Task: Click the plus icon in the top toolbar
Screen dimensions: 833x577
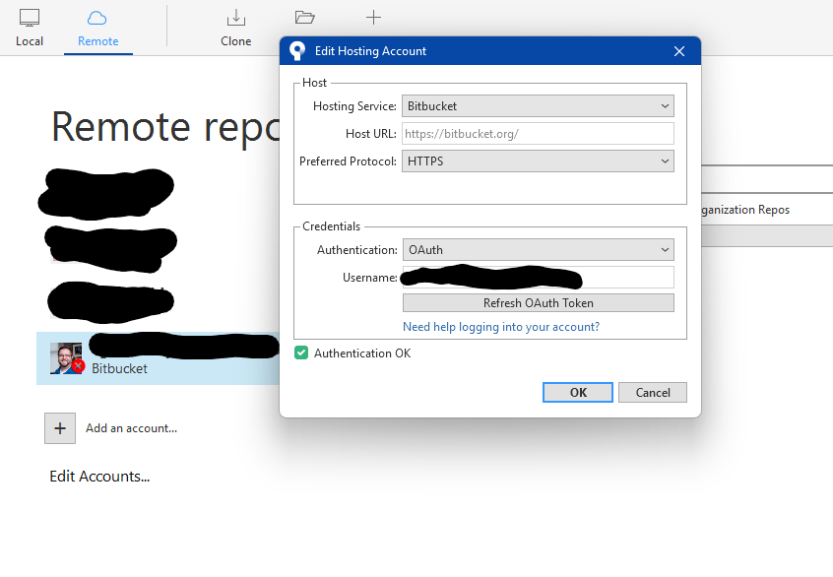Action: point(373,18)
